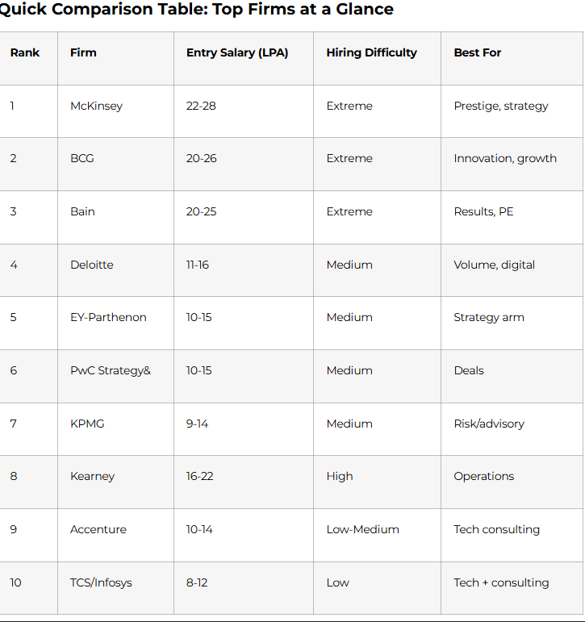The height and width of the screenshot is (622, 585).
Task: Select the 'Low-Medium' hiring difficulty cell
Action: click(x=363, y=529)
